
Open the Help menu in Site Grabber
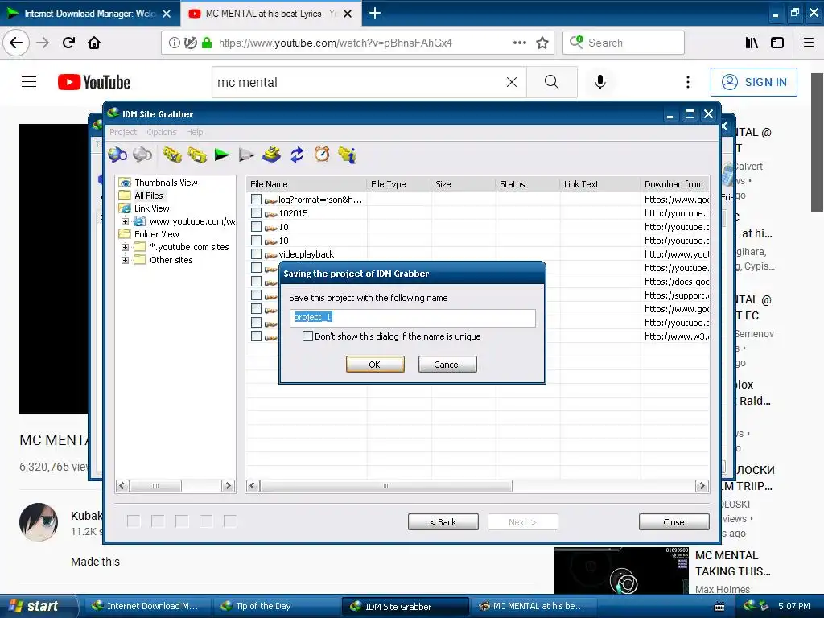194,132
